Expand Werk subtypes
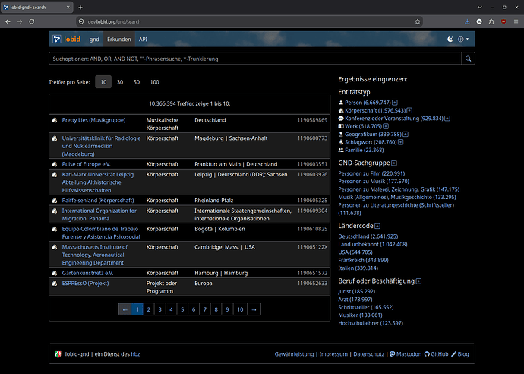524x374 pixels. [x=386, y=126]
